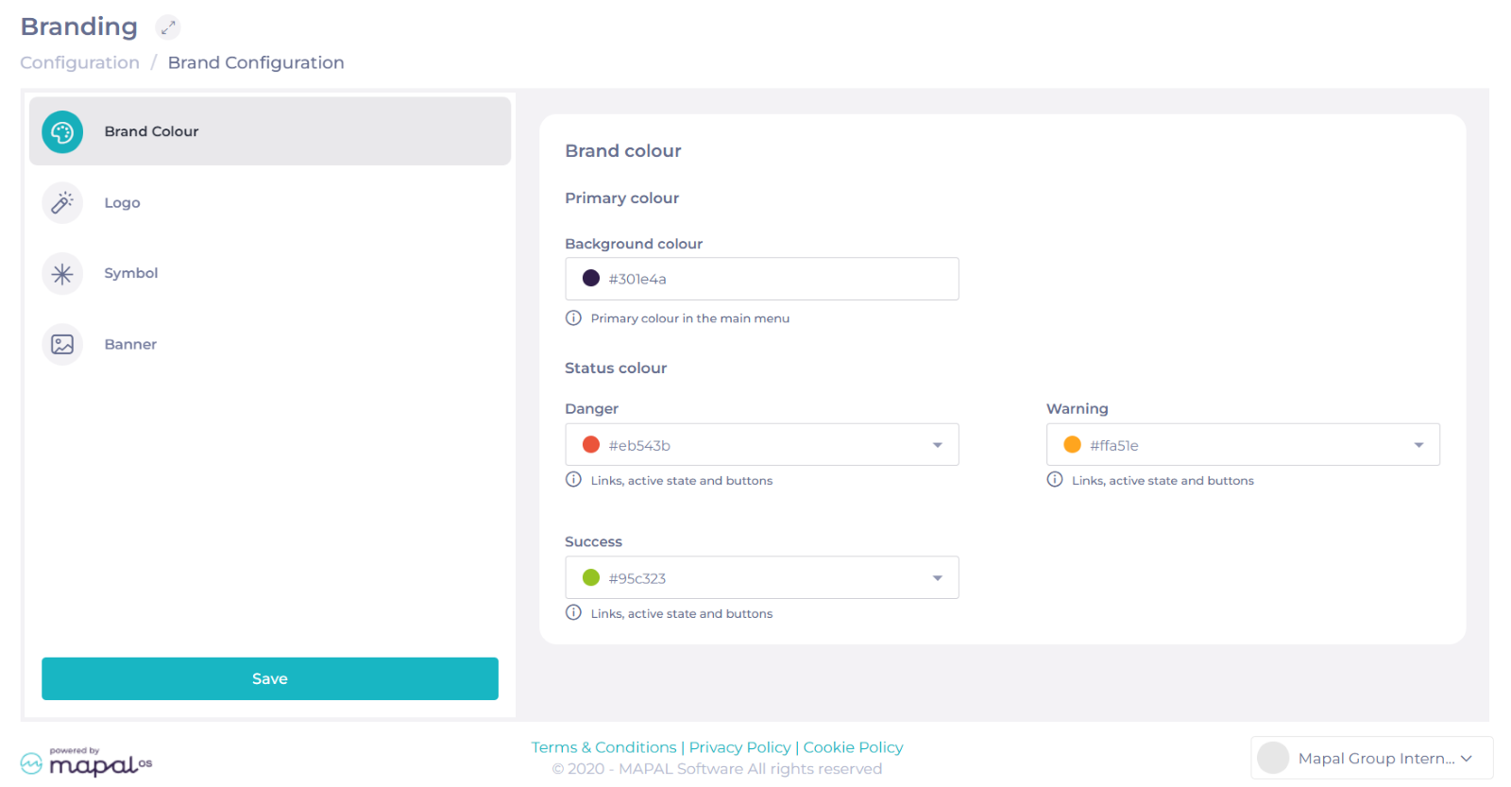
Task: Open the Danger colour dropdown
Action: (x=761, y=445)
